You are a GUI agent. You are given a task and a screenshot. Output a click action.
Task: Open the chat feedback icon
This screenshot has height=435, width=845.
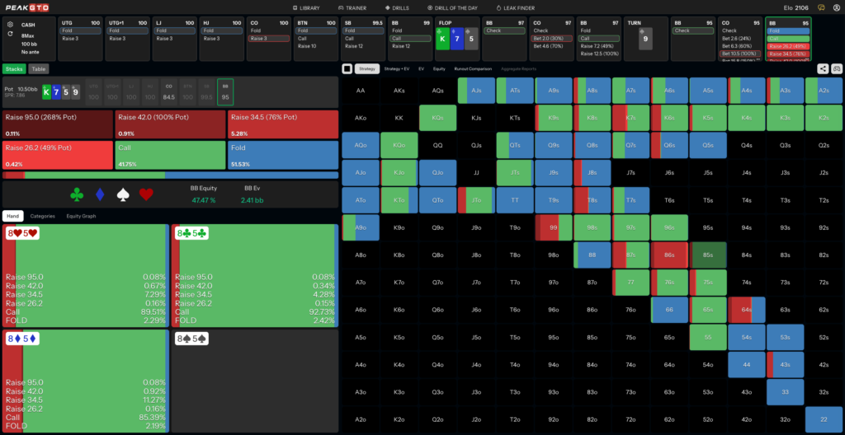coord(821,8)
